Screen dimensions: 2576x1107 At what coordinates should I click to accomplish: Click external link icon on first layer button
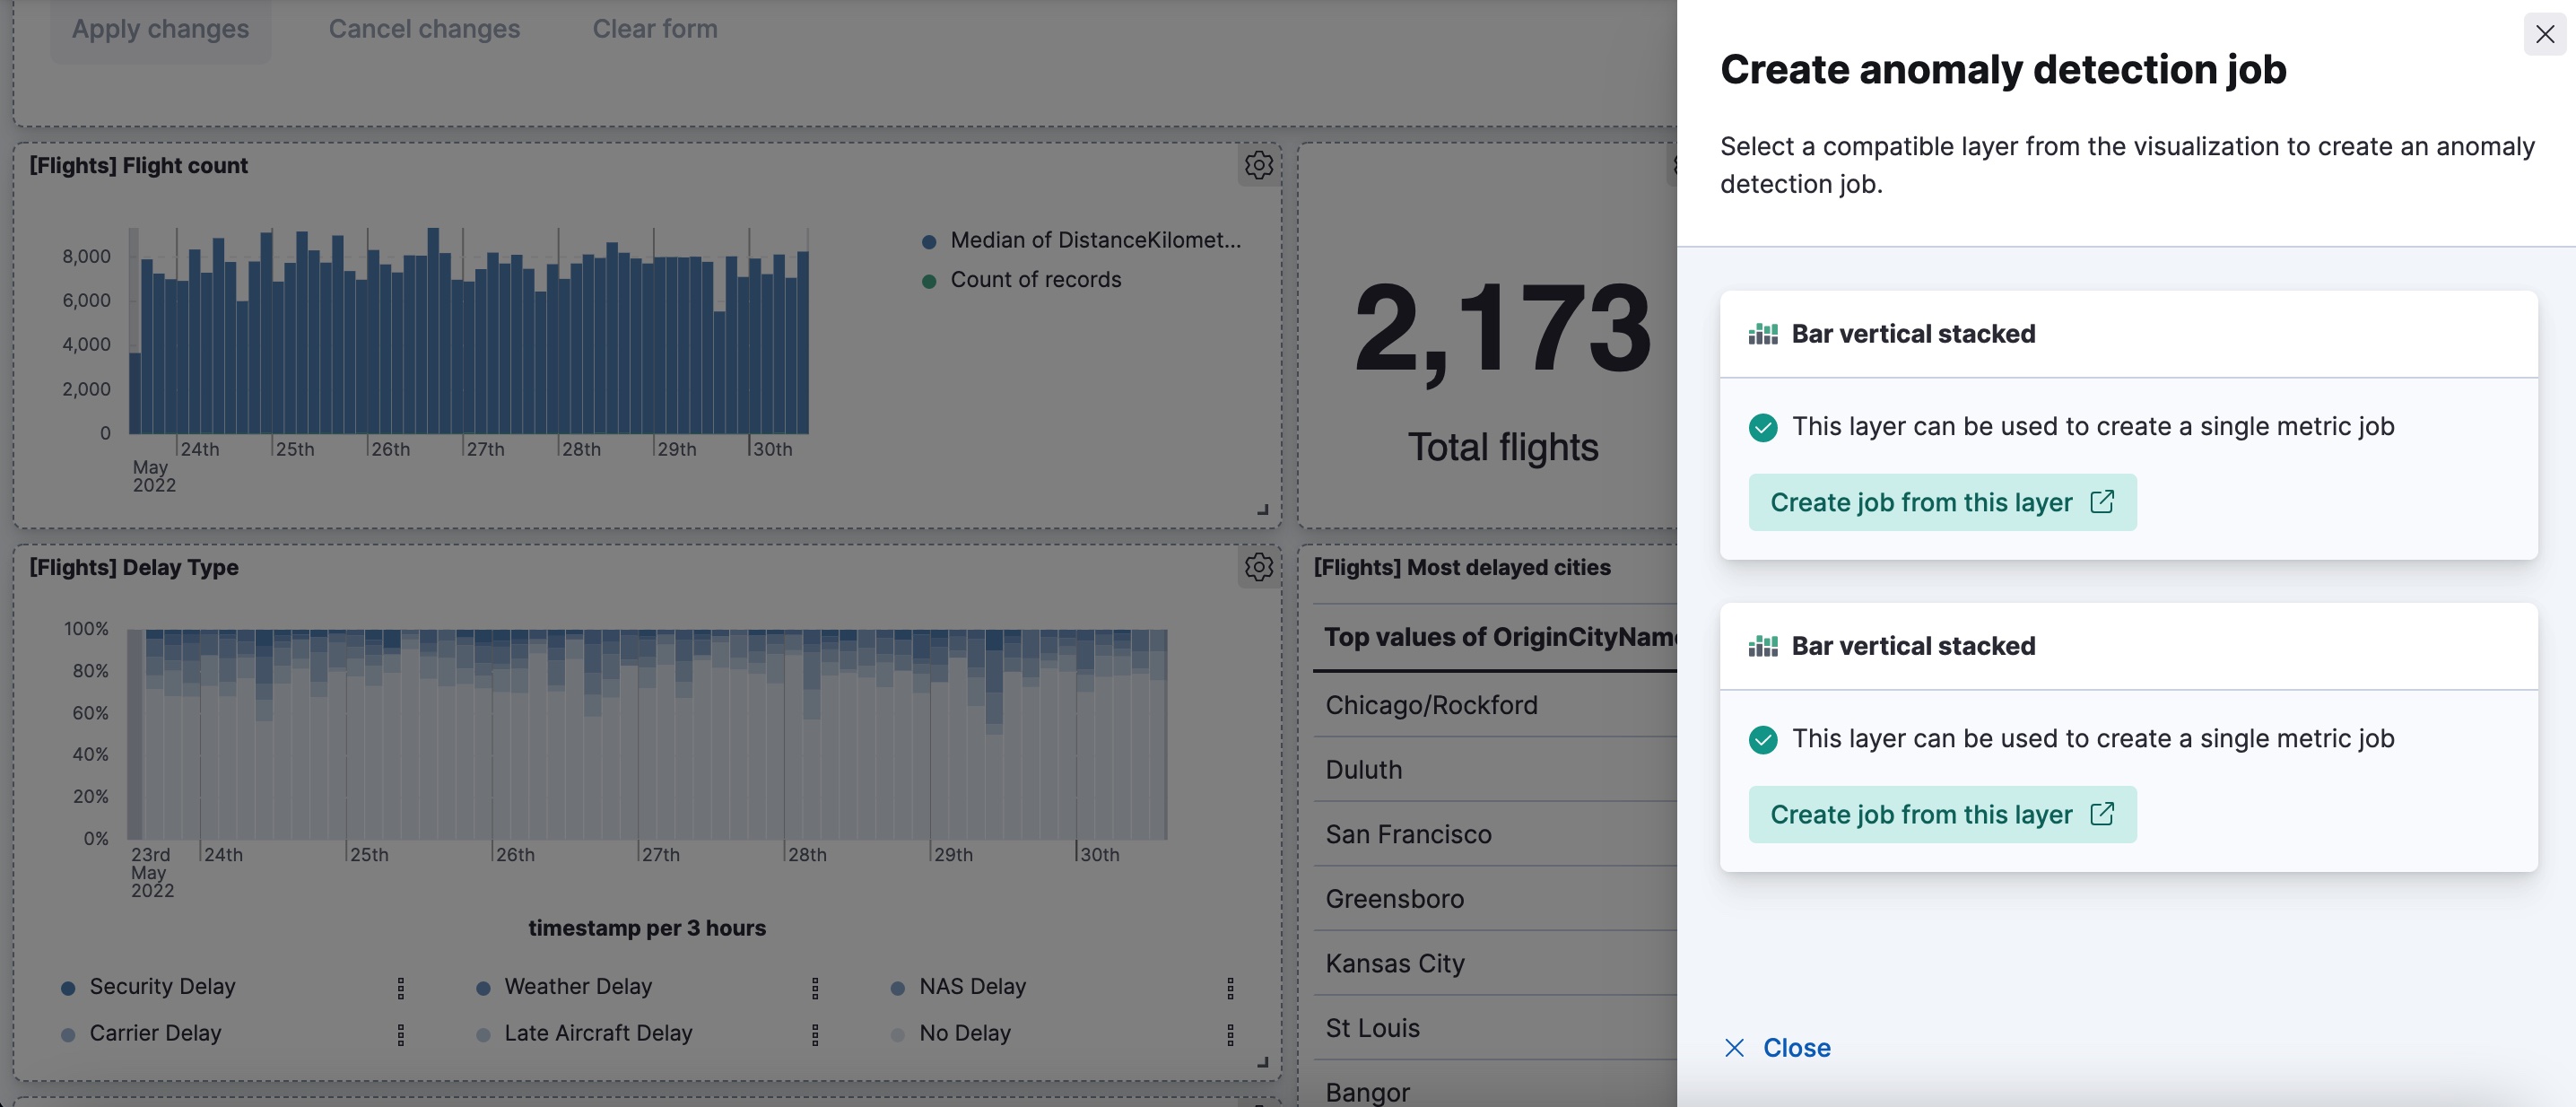click(x=2102, y=501)
